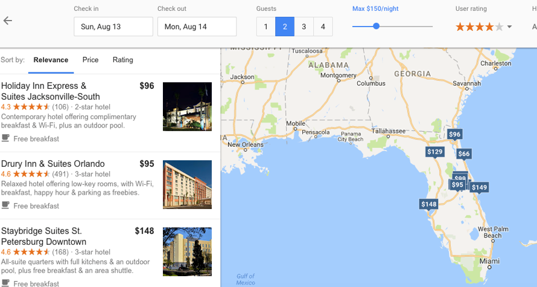Open the Check in date field
Image resolution: width=537 pixels, height=287 pixels.
[113, 27]
